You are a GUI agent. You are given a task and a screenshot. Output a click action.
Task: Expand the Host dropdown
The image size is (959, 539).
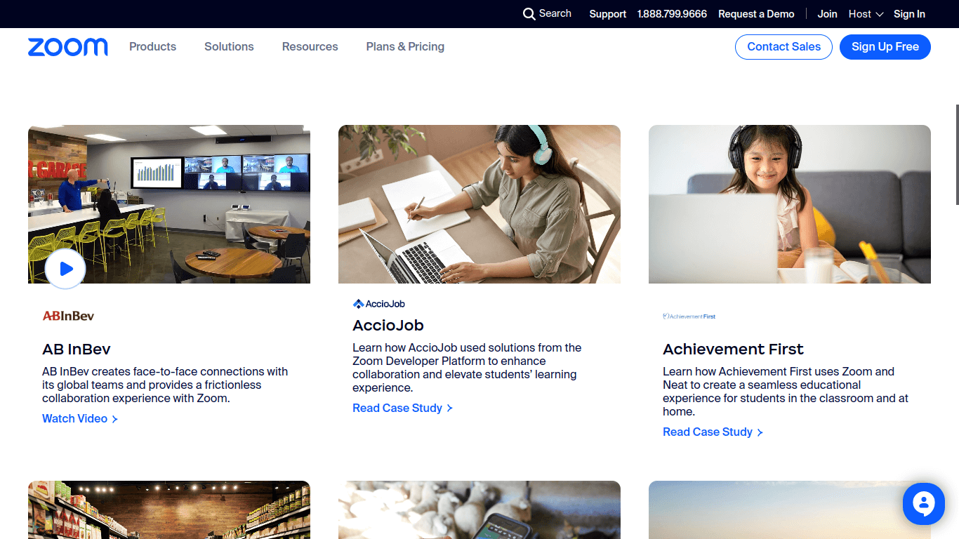click(866, 14)
